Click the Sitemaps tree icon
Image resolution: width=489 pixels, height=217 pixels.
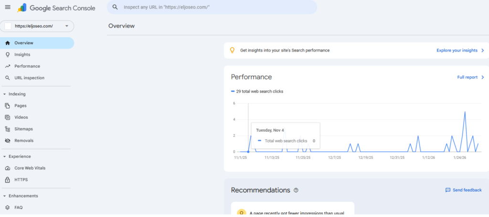point(8,129)
